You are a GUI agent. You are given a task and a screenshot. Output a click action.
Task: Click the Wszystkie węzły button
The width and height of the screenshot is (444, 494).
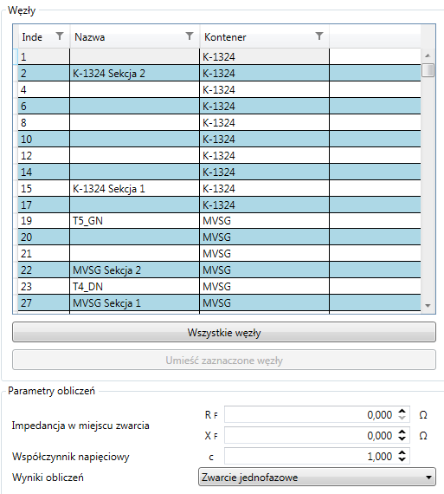click(x=224, y=332)
